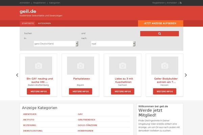Show previous listings with left carousel arrow

click(x=17, y=75)
